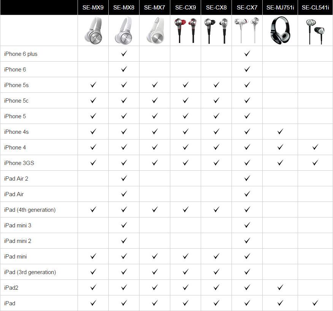The height and width of the screenshot is (311, 333).
Task: Click the SE-MX9 checkmark in the iPad row
Action: (x=93, y=303)
